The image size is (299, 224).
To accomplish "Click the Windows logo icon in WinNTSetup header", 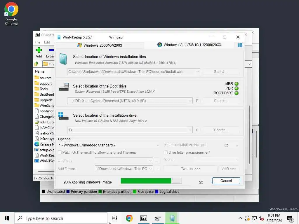I will pos(240,45).
